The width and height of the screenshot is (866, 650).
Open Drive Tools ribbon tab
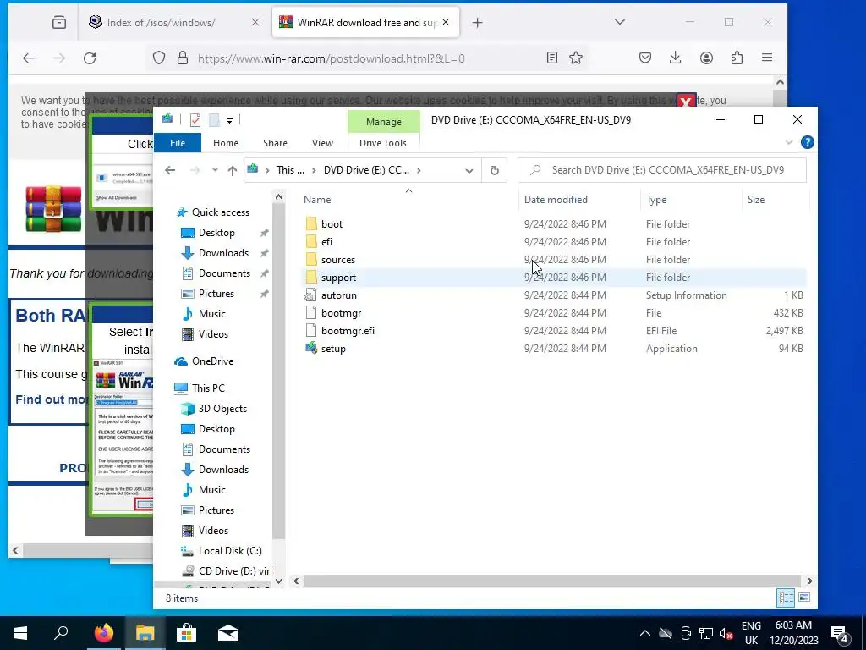[x=383, y=143]
